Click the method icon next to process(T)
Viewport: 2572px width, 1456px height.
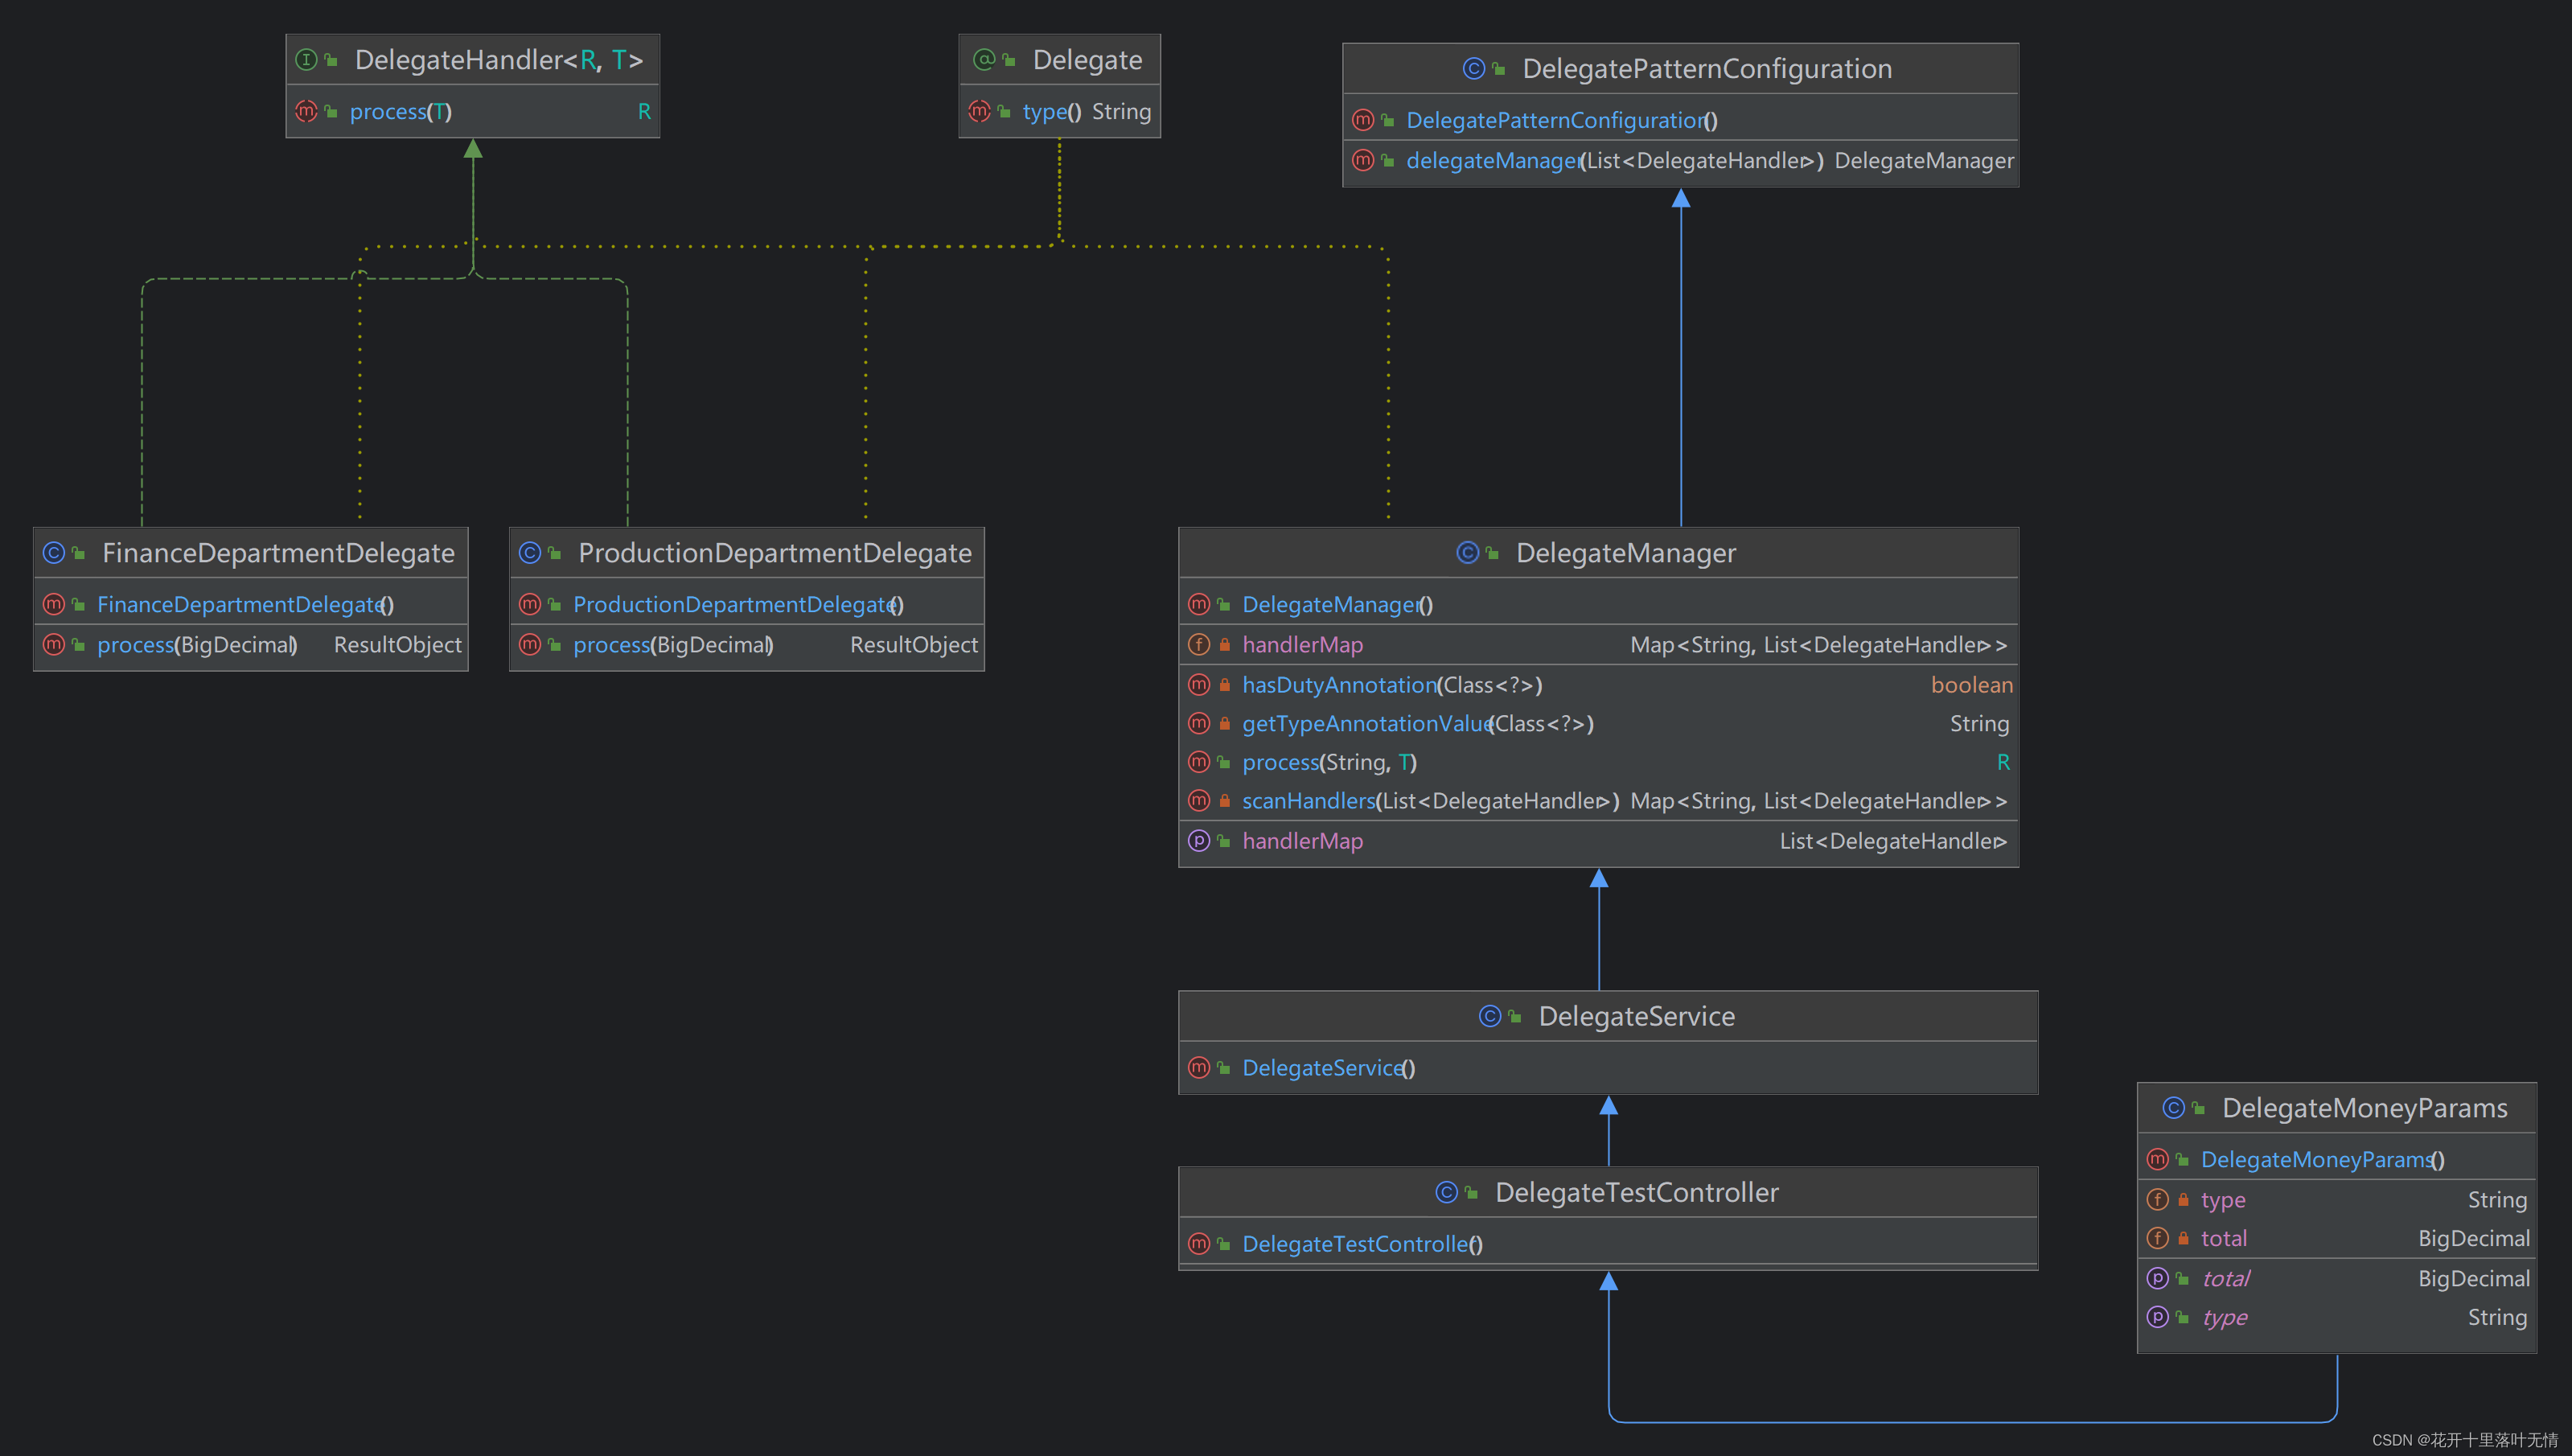pyautogui.click(x=307, y=112)
